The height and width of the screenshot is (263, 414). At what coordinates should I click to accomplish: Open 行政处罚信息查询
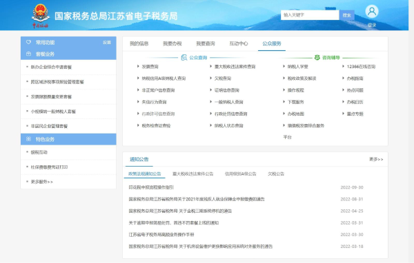230,114
